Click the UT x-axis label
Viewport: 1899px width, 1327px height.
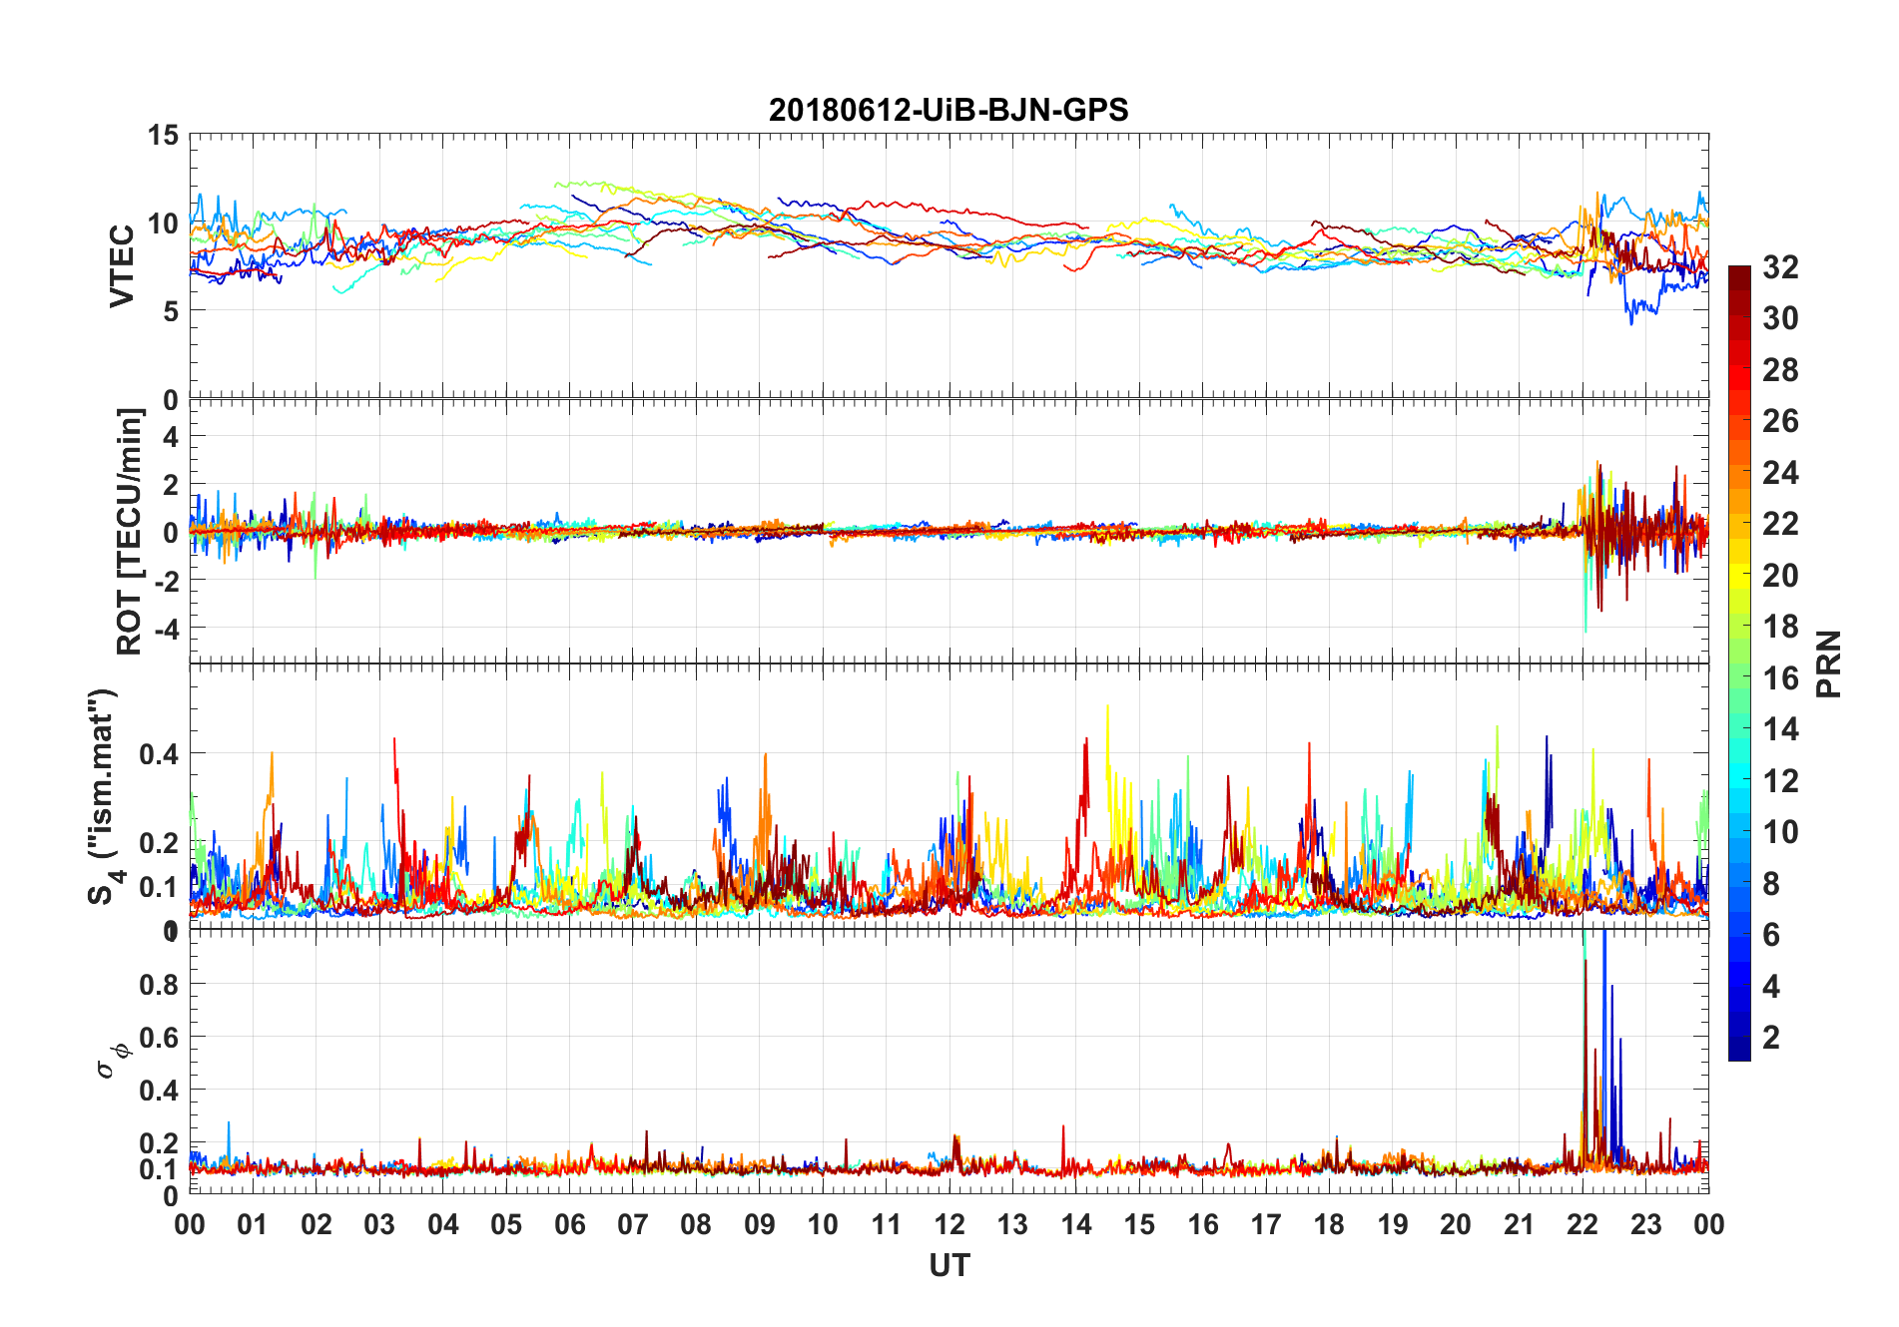[949, 1266]
